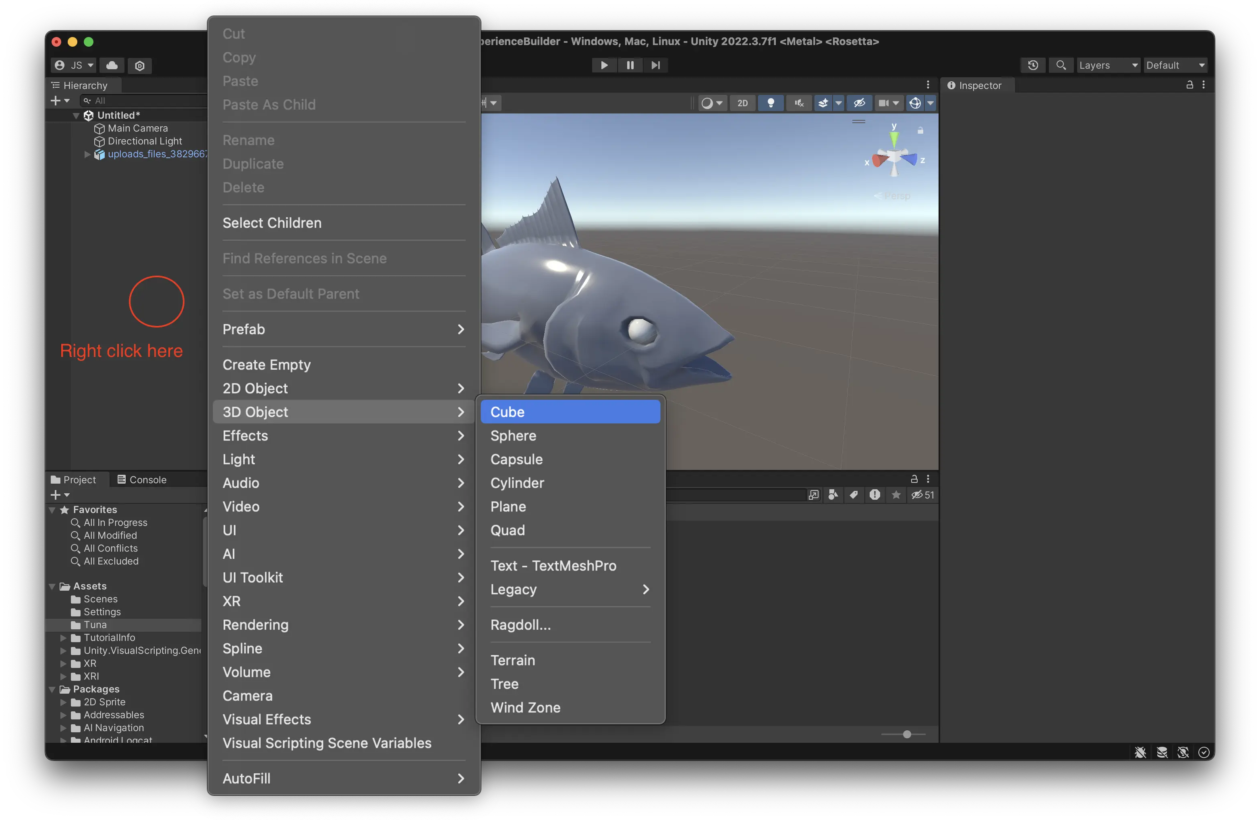The height and width of the screenshot is (820, 1260).
Task: Click the Step frame button
Action: point(655,65)
